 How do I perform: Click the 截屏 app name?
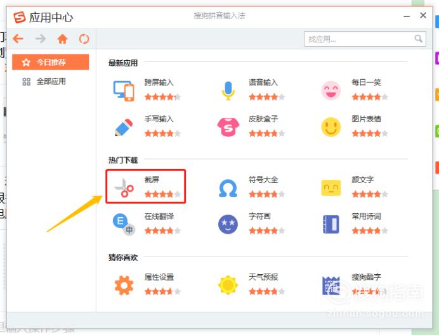click(x=152, y=180)
